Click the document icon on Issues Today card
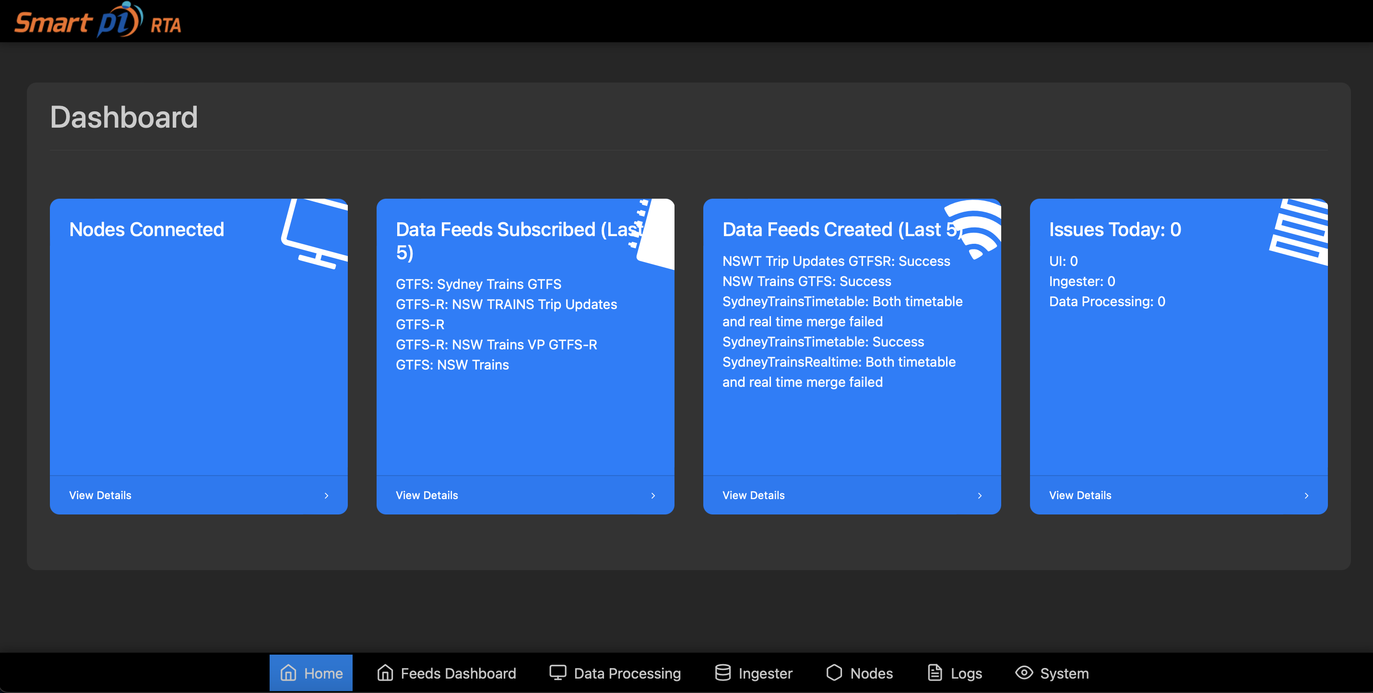Image resolution: width=1373 pixels, height=693 pixels. pyautogui.click(x=1298, y=231)
